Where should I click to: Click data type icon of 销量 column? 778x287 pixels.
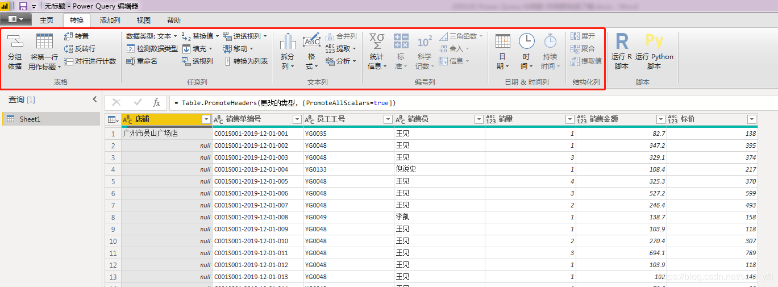pos(491,119)
